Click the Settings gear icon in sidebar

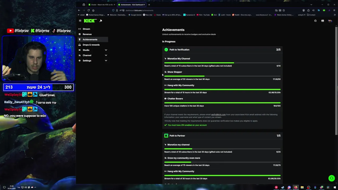tap(79, 61)
